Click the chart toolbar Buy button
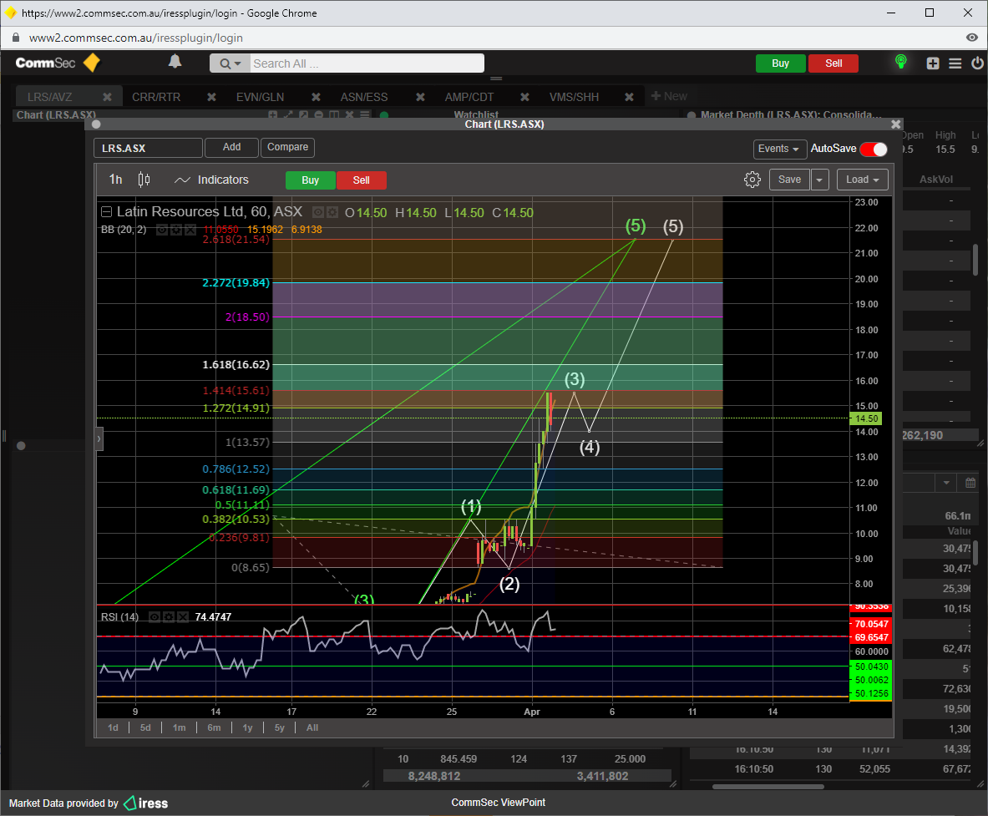The image size is (988, 816). [x=311, y=180]
